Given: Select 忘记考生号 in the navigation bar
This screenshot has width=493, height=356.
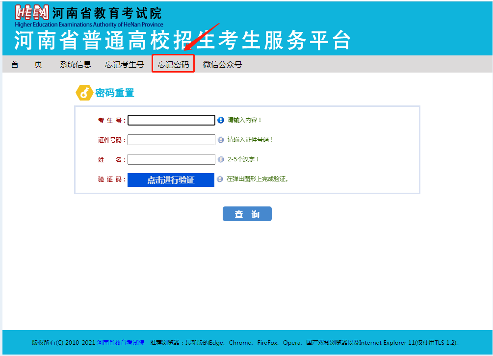Looking at the screenshot, I should [x=125, y=64].
